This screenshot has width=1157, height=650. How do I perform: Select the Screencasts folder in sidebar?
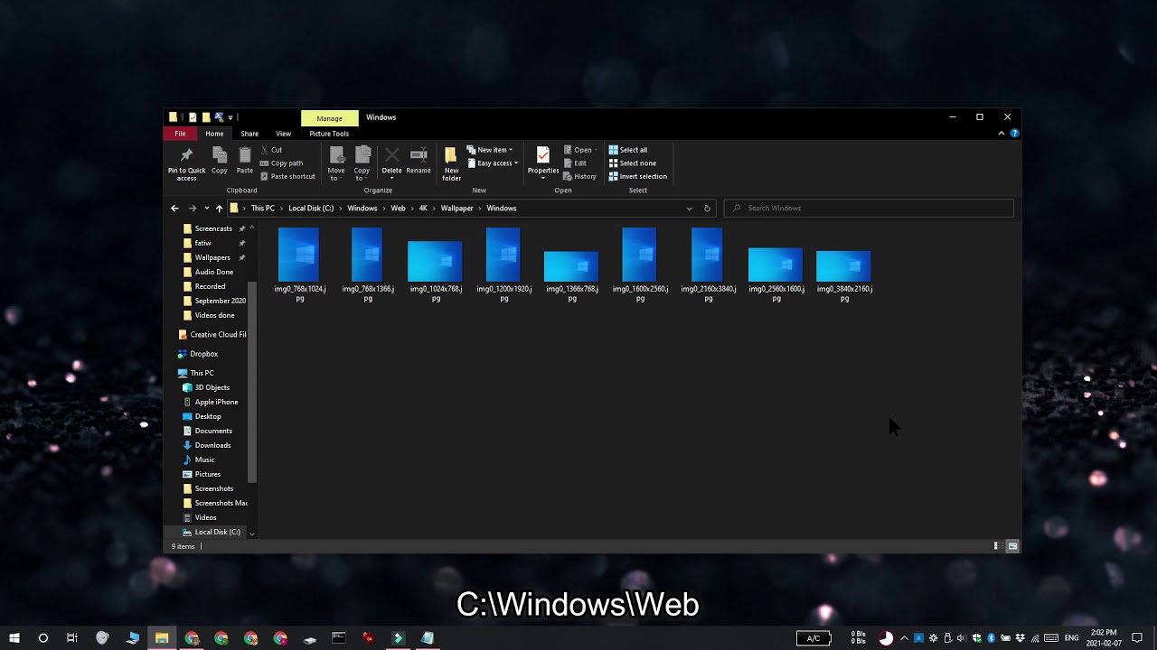213,228
